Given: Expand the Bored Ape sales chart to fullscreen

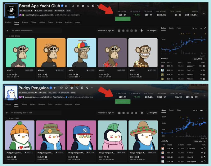Looking at the screenshot, I should [x=205, y=28].
